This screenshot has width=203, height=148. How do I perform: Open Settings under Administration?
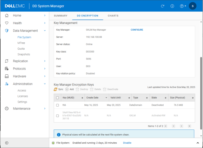[x=22, y=102]
